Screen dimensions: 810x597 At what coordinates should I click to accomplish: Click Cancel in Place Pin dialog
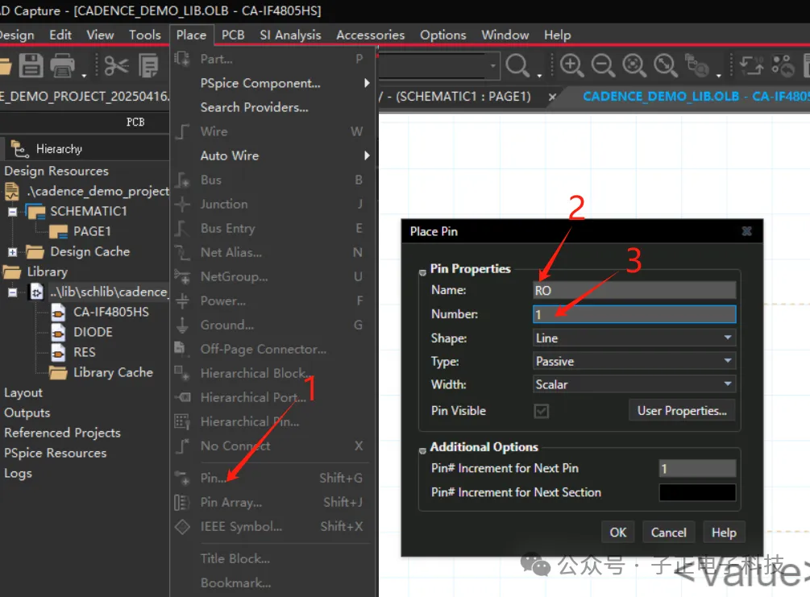[668, 533]
